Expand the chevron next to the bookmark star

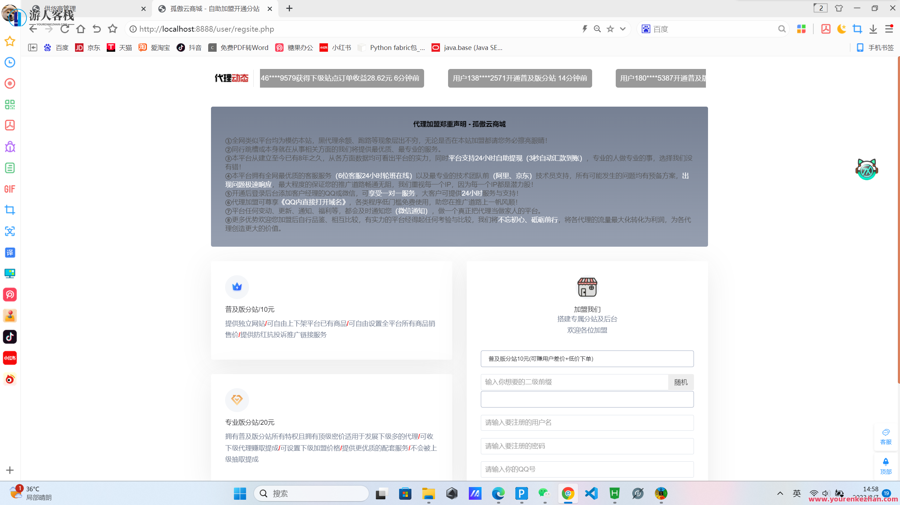click(622, 29)
